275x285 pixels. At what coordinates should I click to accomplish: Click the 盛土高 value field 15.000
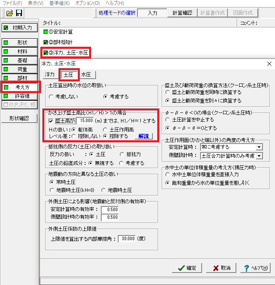click(x=85, y=121)
